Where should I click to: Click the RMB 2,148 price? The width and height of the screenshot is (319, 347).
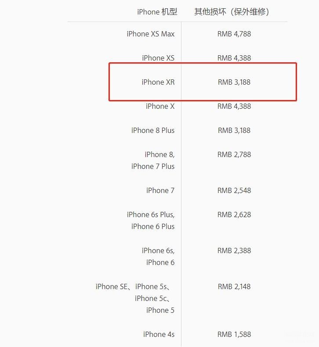tap(234, 287)
